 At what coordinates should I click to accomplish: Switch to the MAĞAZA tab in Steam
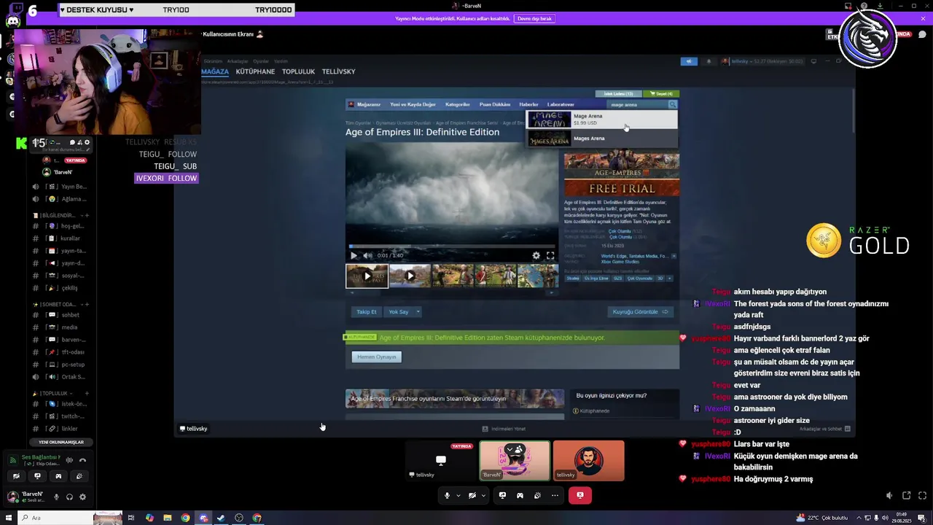(x=215, y=71)
